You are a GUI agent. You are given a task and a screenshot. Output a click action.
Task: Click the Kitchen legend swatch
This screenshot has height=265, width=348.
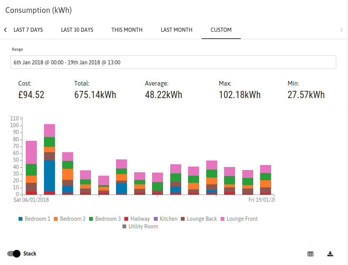point(156,219)
